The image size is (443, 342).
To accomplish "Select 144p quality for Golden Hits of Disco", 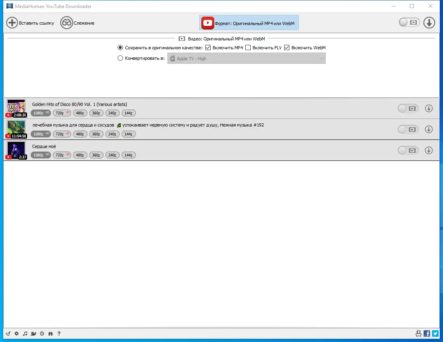I will pyautogui.click(x=129, y=113).
